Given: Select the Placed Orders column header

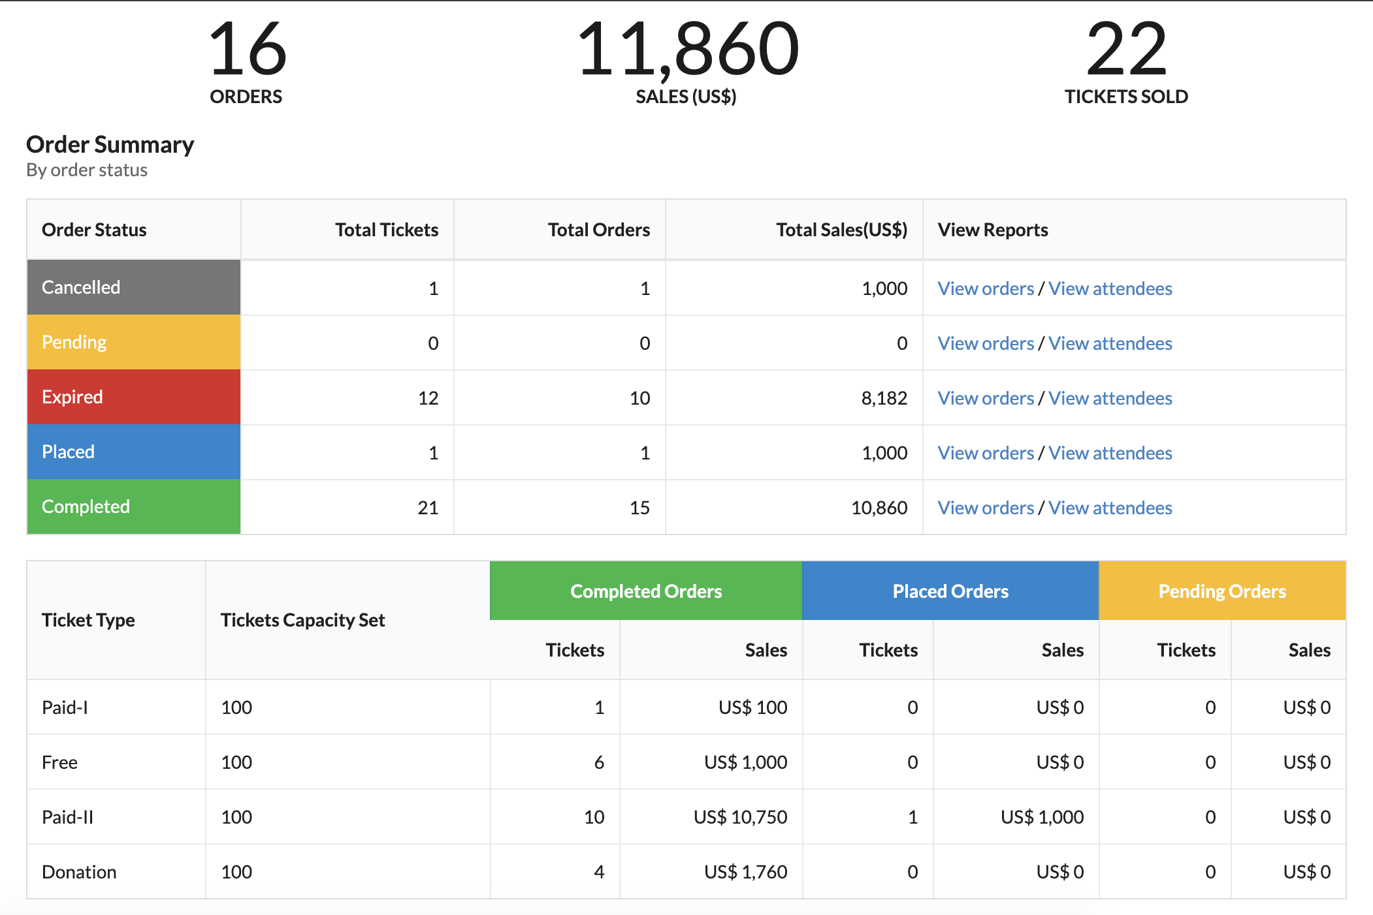Looking at the screenshot, I should point(950,591).
